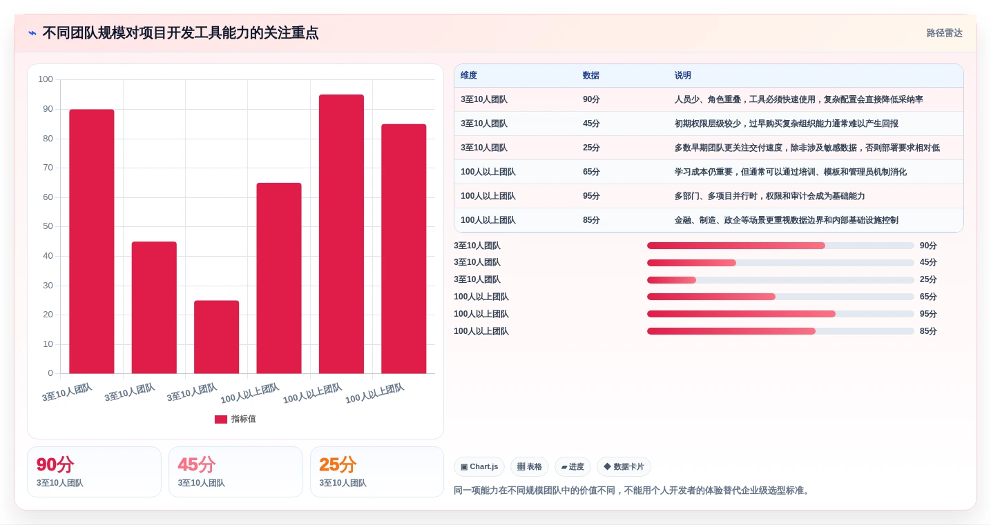Click the progress bar showing 45分

tap(780, 263)
